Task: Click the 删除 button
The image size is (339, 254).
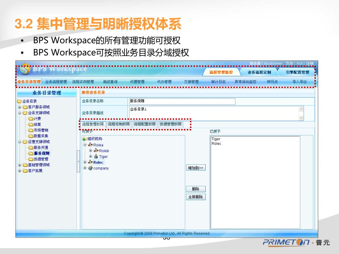Action: [x=196, y=189]
